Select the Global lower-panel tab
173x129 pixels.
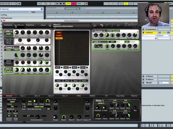[x=9, y=96]
